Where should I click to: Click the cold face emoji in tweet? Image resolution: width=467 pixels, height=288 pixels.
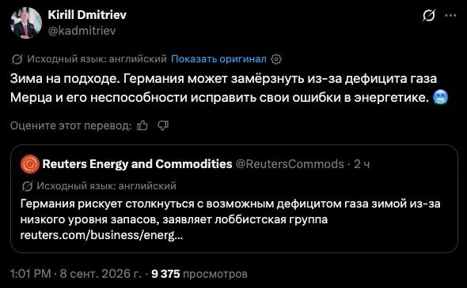(x=441, y=97)
